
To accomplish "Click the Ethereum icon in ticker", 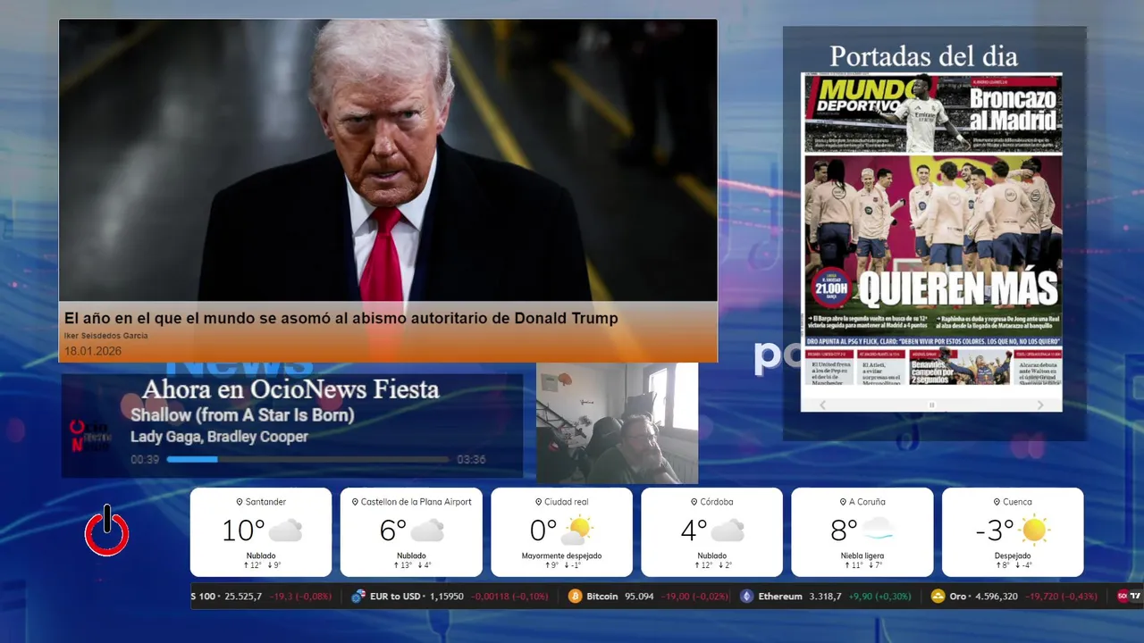I will click(746, 596).
